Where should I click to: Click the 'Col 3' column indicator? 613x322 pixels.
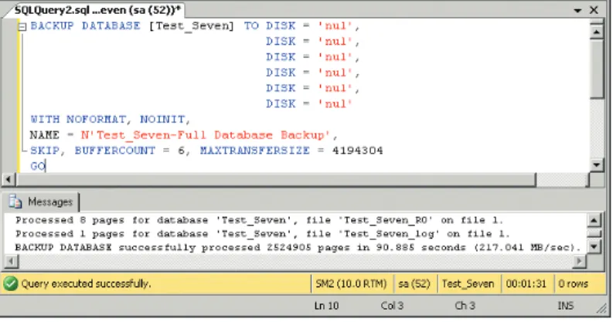[392, 306]
